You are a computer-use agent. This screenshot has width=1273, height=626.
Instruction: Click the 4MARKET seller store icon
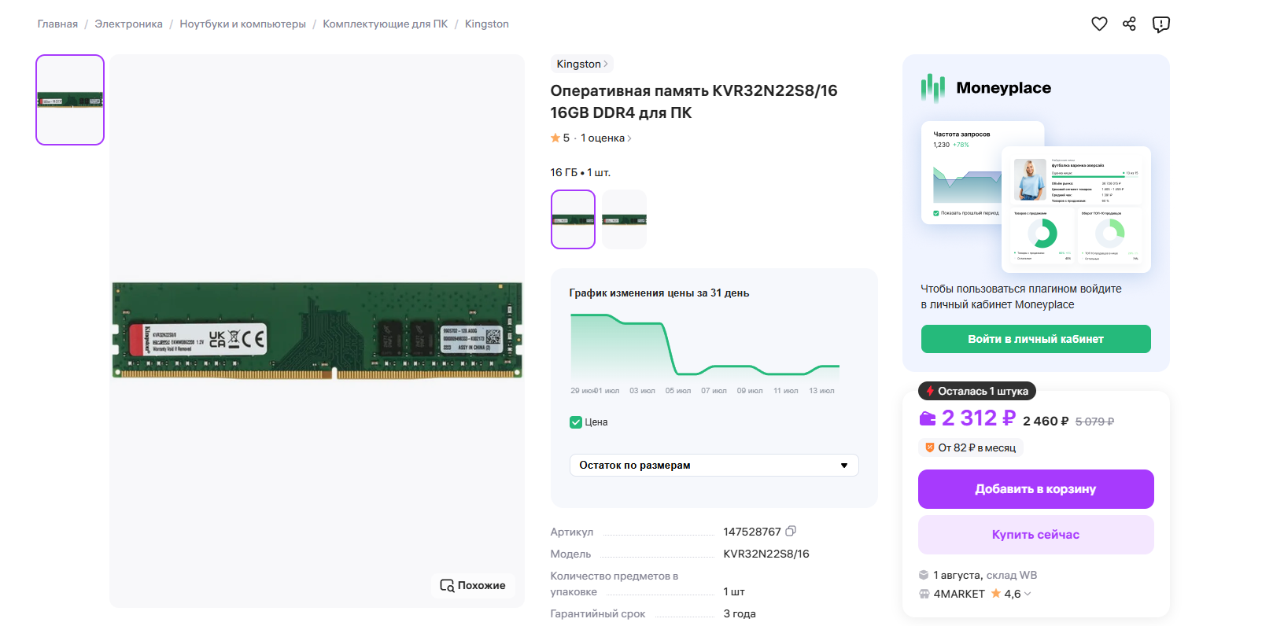[x=924, y=594]
